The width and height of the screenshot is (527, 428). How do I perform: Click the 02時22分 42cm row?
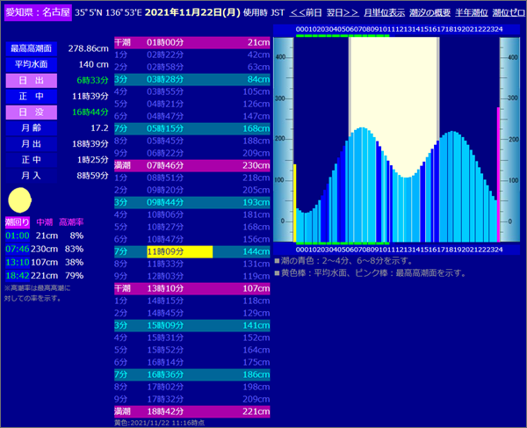point(191,55)
